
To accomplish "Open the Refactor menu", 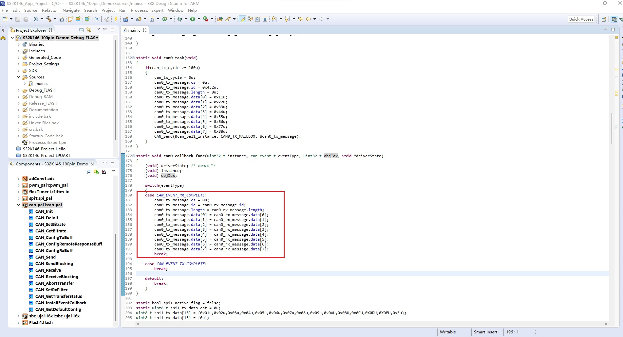I will coord(50,10).
